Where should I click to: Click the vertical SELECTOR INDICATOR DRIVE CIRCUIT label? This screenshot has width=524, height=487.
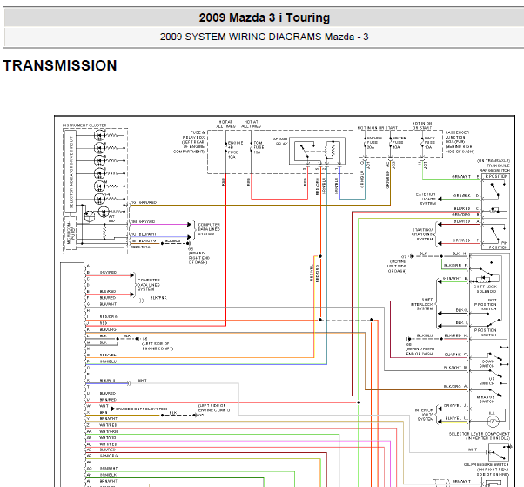pos(71,172)
